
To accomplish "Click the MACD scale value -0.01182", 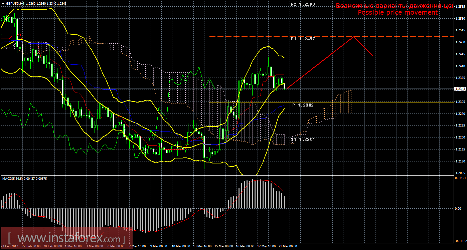I will pos(460,240).
